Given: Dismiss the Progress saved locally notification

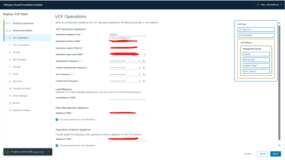Looking at the screenshot, I should coord(49,152).
